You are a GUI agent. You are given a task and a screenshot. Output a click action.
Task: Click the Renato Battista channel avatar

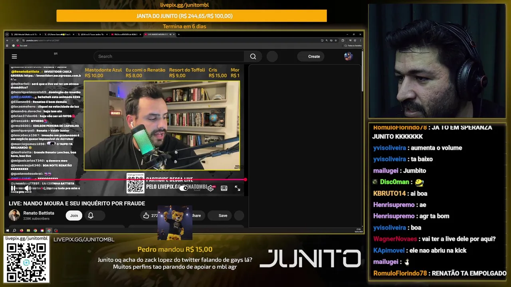coord(14,215)
